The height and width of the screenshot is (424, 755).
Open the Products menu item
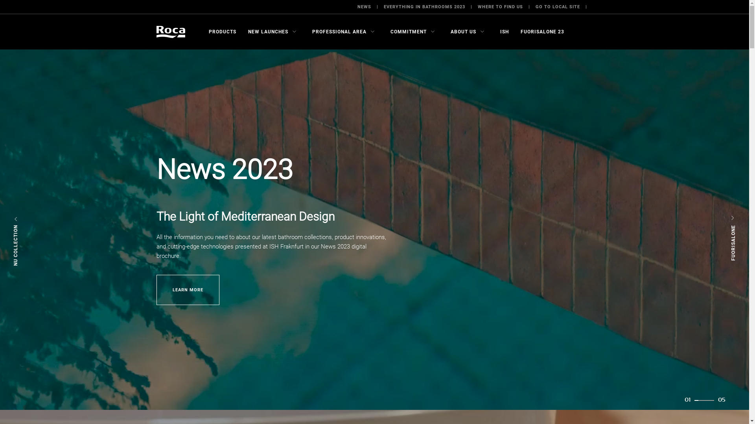pos(223,32)
